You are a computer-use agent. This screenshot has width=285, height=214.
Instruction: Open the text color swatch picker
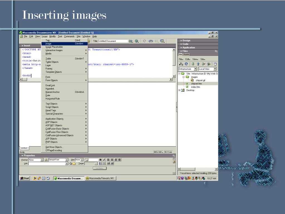86,160
